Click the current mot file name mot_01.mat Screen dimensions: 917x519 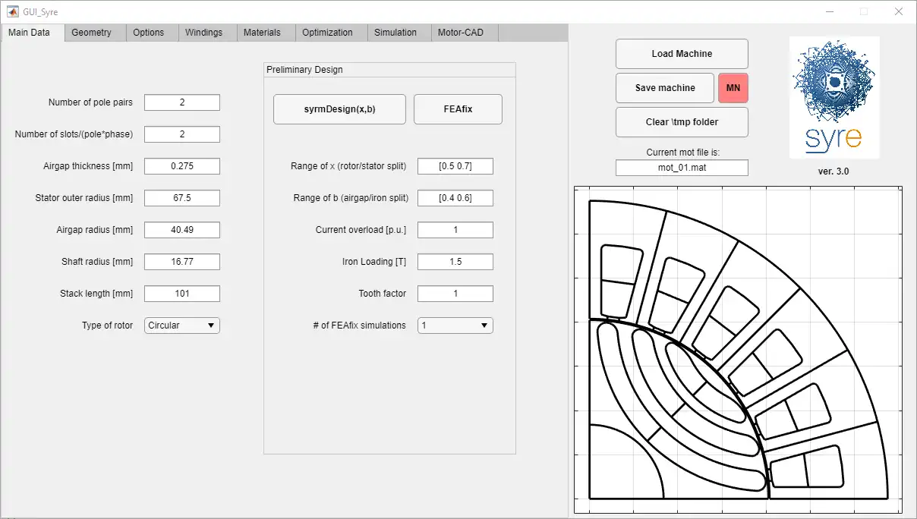pyautogui.click(x=681, y=167)
